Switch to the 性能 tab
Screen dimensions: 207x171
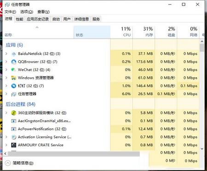[19, 19]
